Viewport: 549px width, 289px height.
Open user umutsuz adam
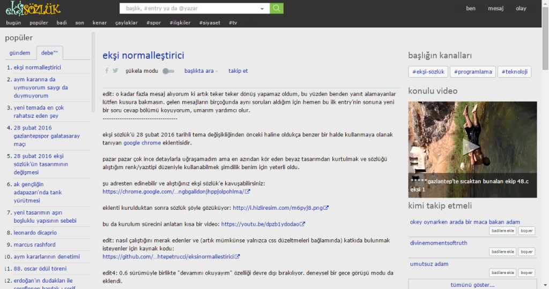pos(429,264)
